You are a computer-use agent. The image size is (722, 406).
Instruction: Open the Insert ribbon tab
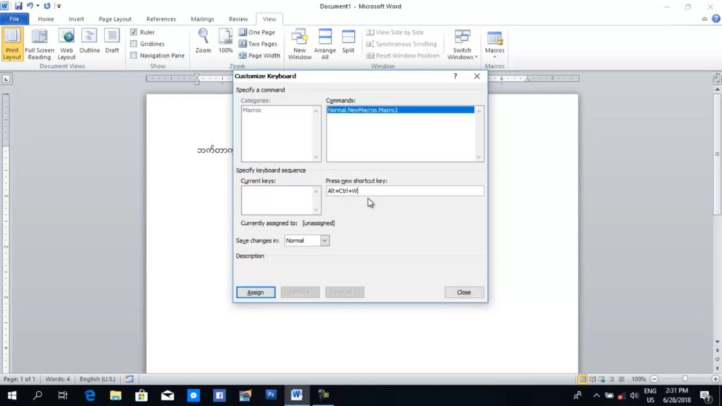pyautogui.click(x=76, y=19)
